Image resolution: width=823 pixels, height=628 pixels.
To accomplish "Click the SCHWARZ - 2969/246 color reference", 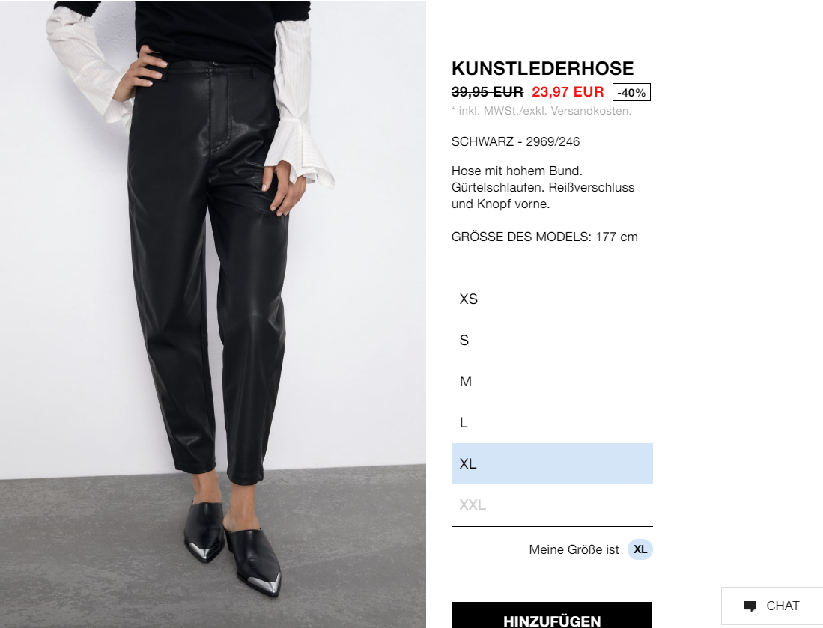I will click(515, 141).
